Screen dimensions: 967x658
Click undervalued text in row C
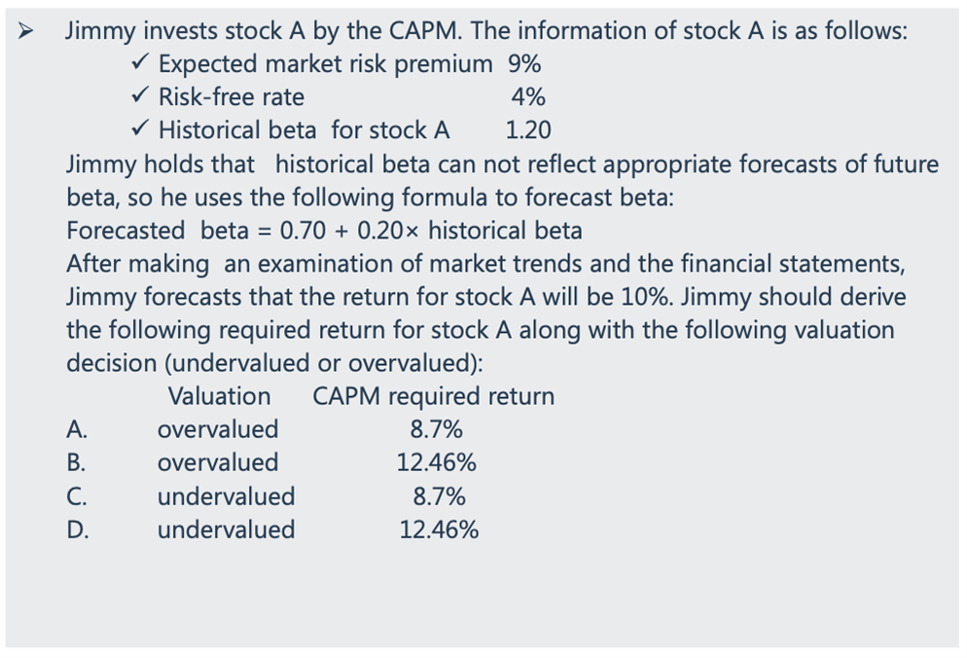coord(226,496)
